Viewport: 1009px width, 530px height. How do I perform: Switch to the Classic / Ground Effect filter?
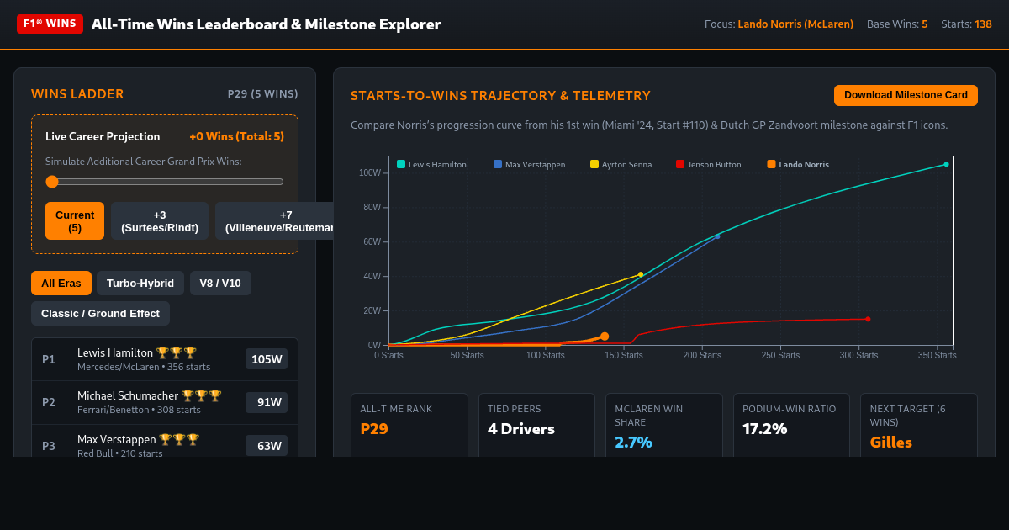[x=100, y=313]
